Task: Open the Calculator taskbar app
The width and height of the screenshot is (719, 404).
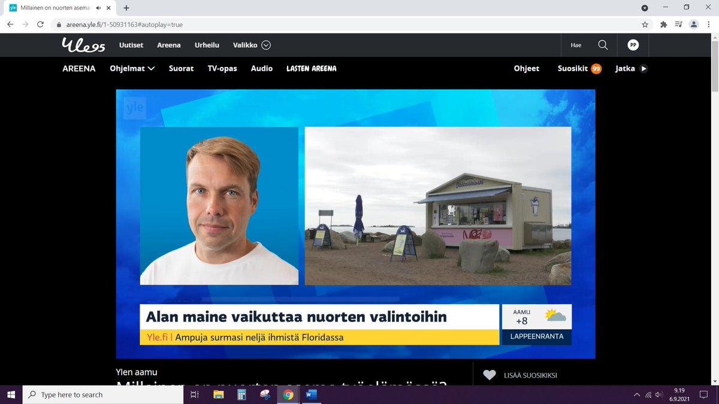Action: point(242,394)
